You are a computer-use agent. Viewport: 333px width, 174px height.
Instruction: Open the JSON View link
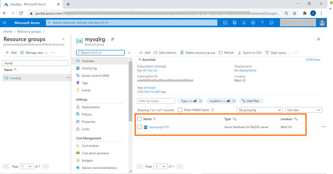(313, 60)
